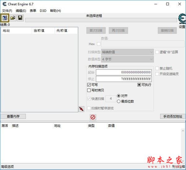Enable the 禁止随机 checkbox
The width and height of the screenshot is (186, 170).
point(157,68)
